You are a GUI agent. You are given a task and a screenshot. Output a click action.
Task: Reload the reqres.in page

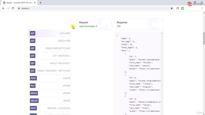(13, 8)
